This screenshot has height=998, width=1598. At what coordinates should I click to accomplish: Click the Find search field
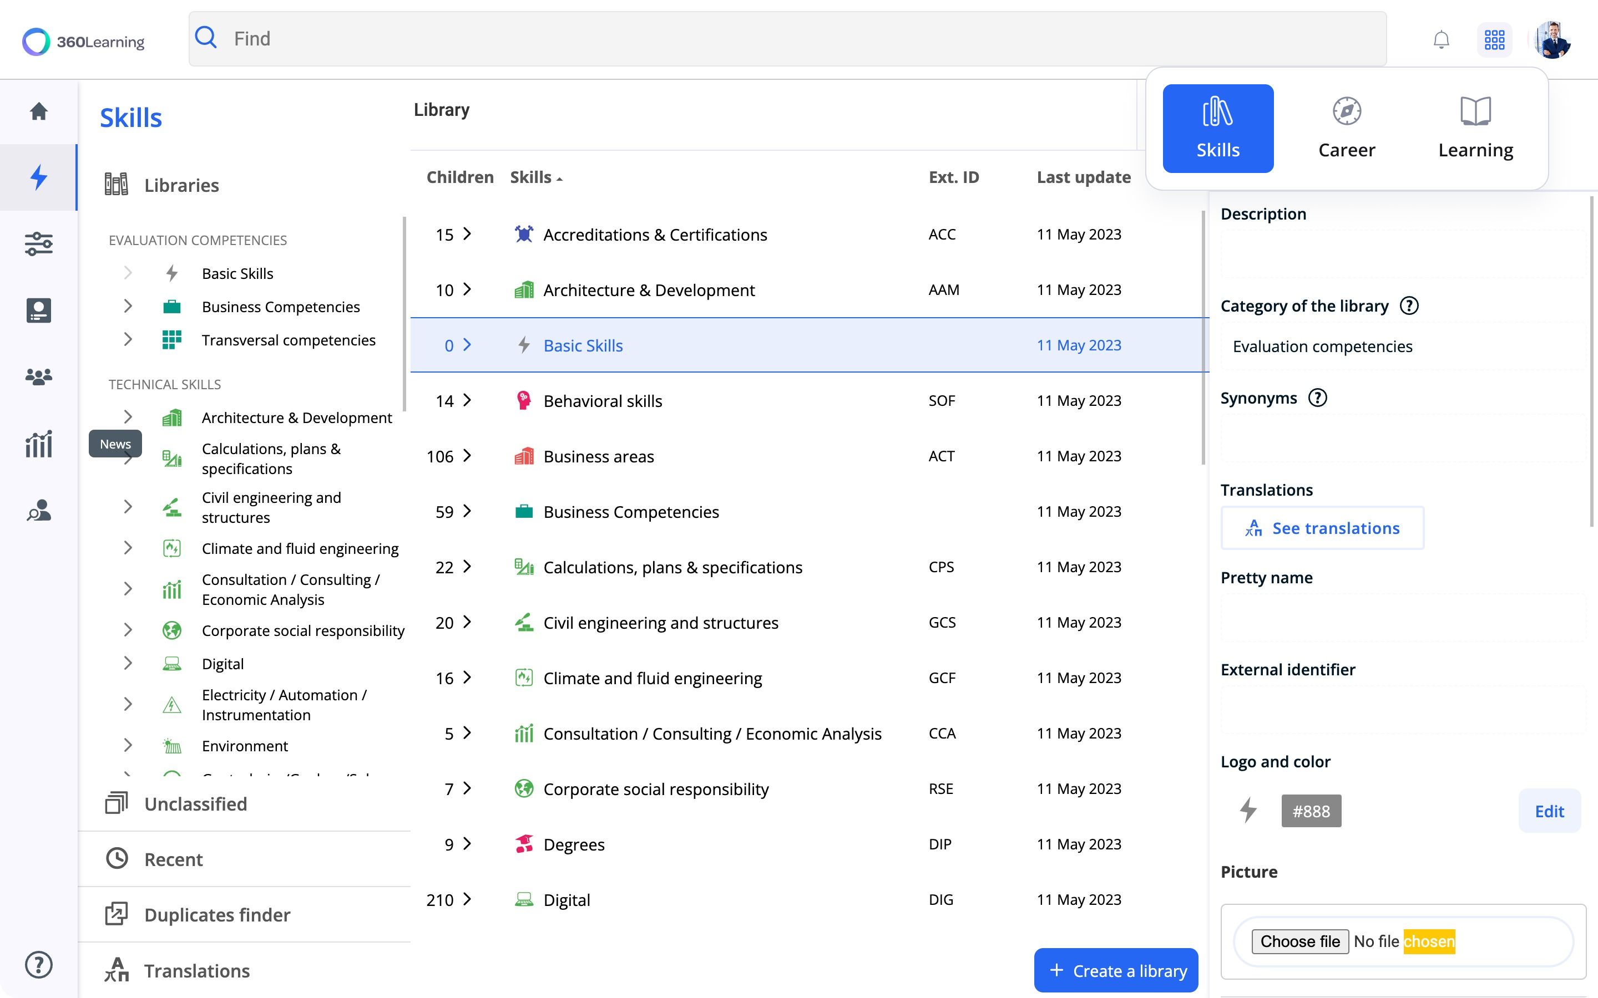[x=786, y=39]
